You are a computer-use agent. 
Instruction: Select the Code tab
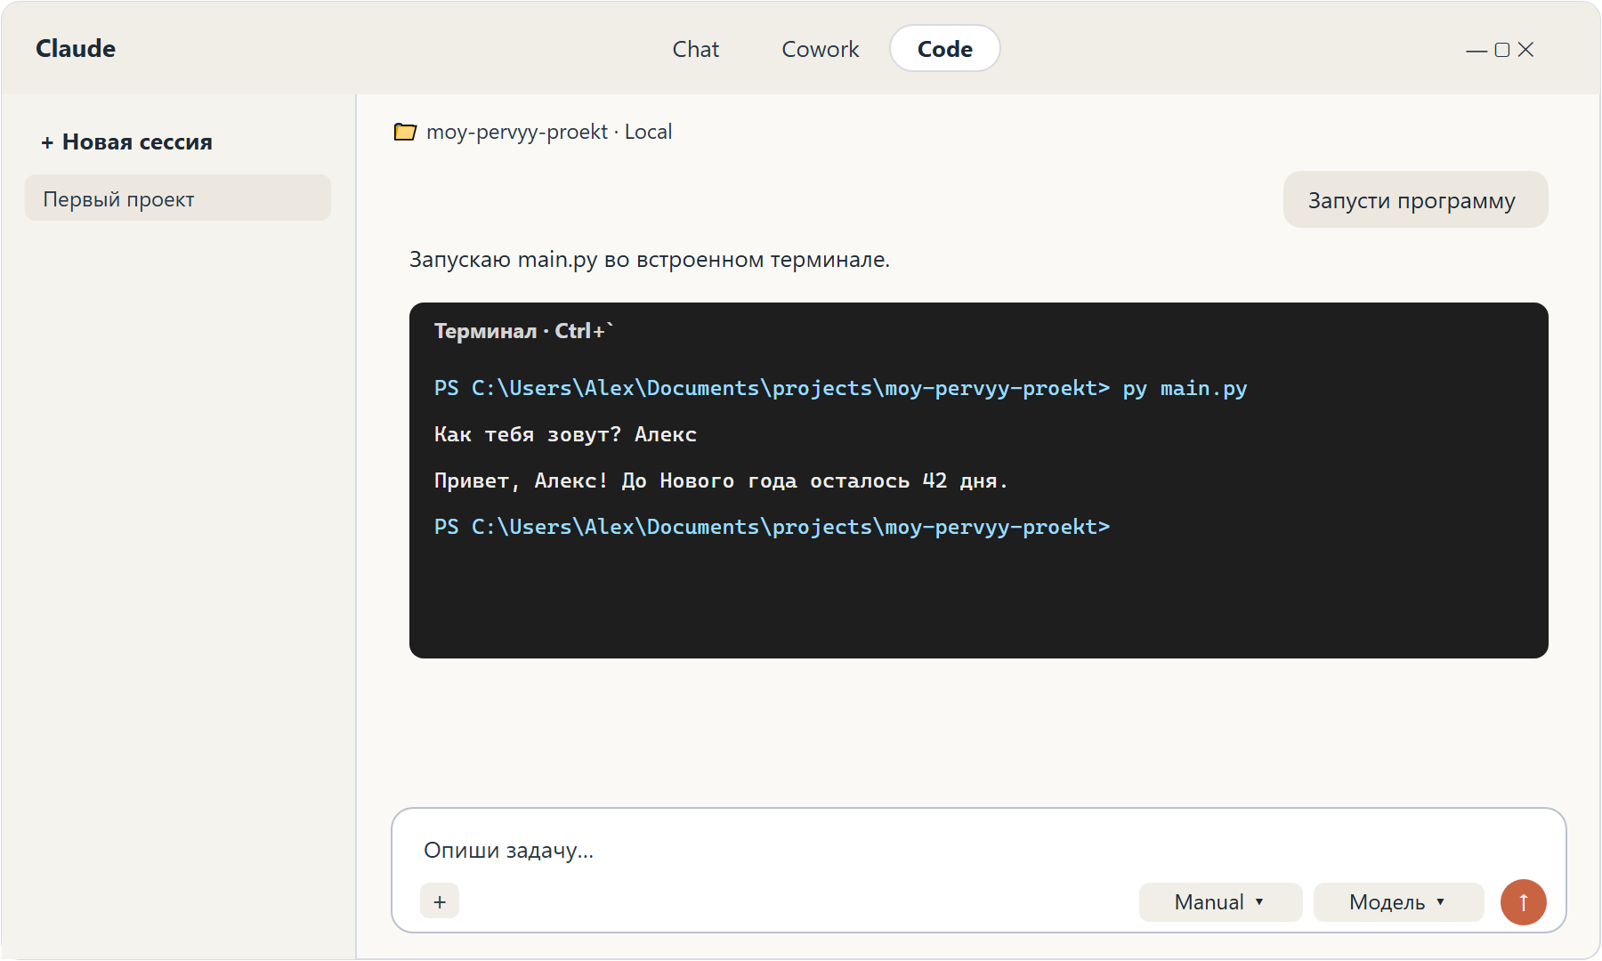tap(944, 49)
